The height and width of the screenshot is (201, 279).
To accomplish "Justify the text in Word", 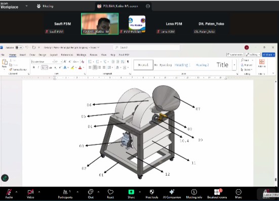I will point(104,67).
